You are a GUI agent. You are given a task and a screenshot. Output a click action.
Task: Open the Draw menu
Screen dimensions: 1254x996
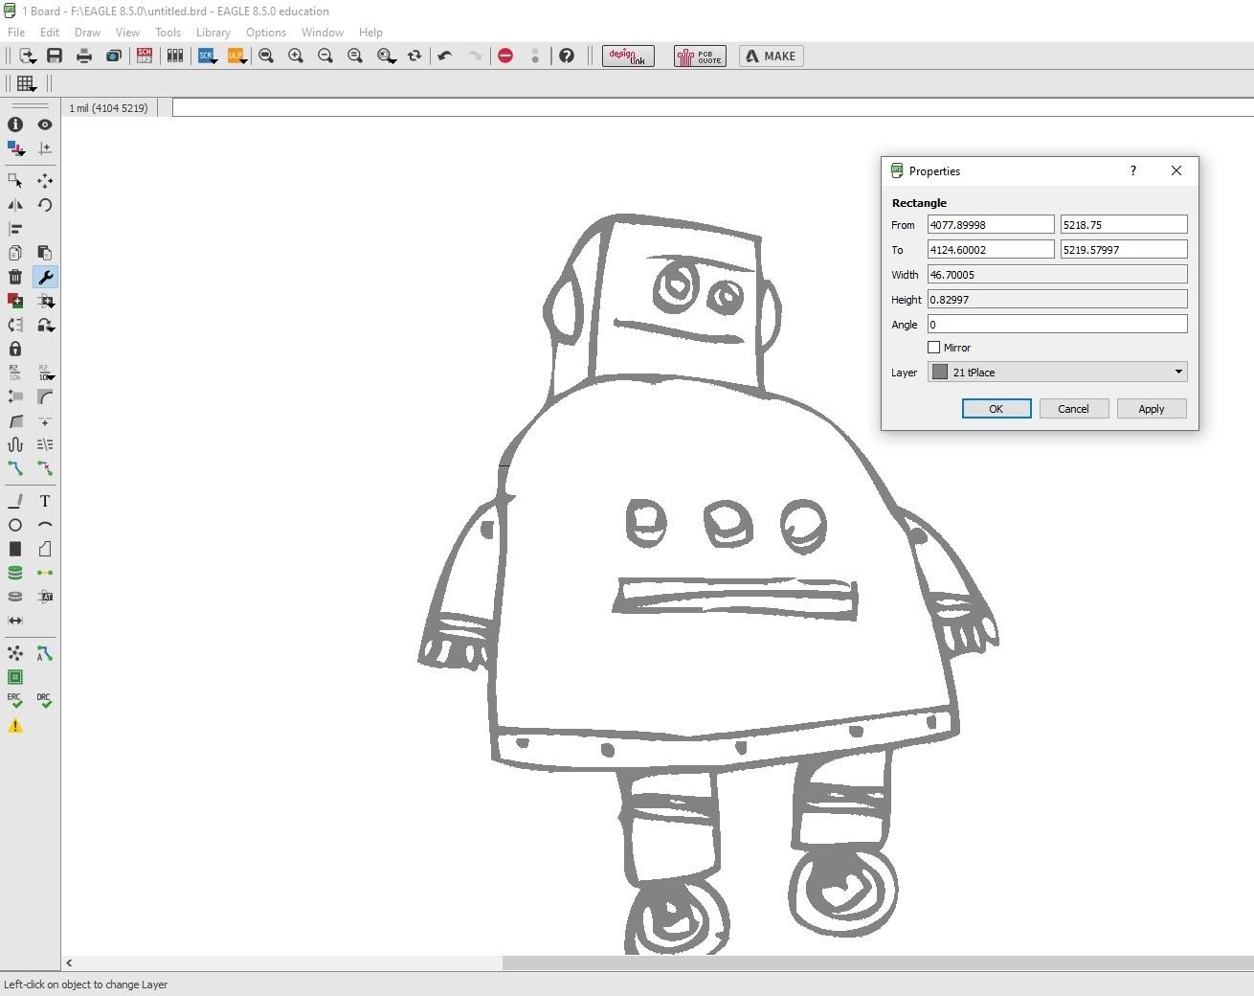coord(87,32)
